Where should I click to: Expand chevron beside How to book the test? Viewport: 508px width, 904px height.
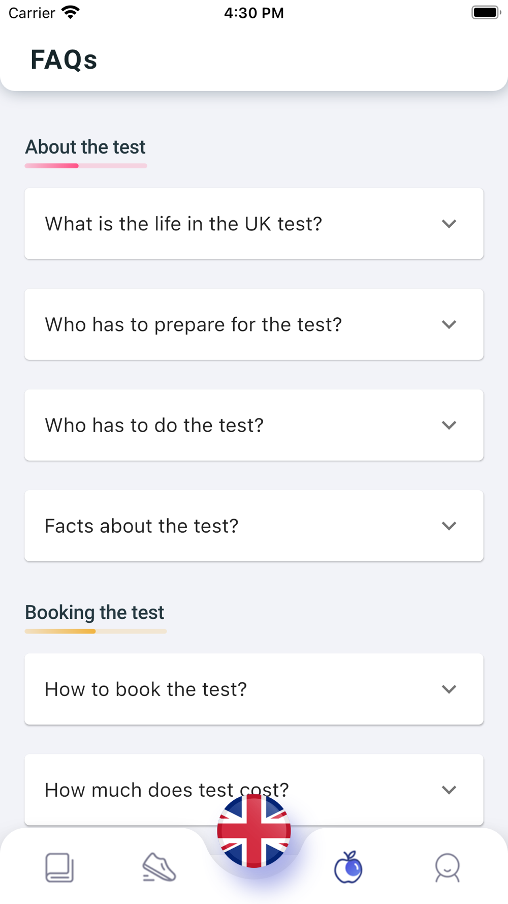point(449,689)
